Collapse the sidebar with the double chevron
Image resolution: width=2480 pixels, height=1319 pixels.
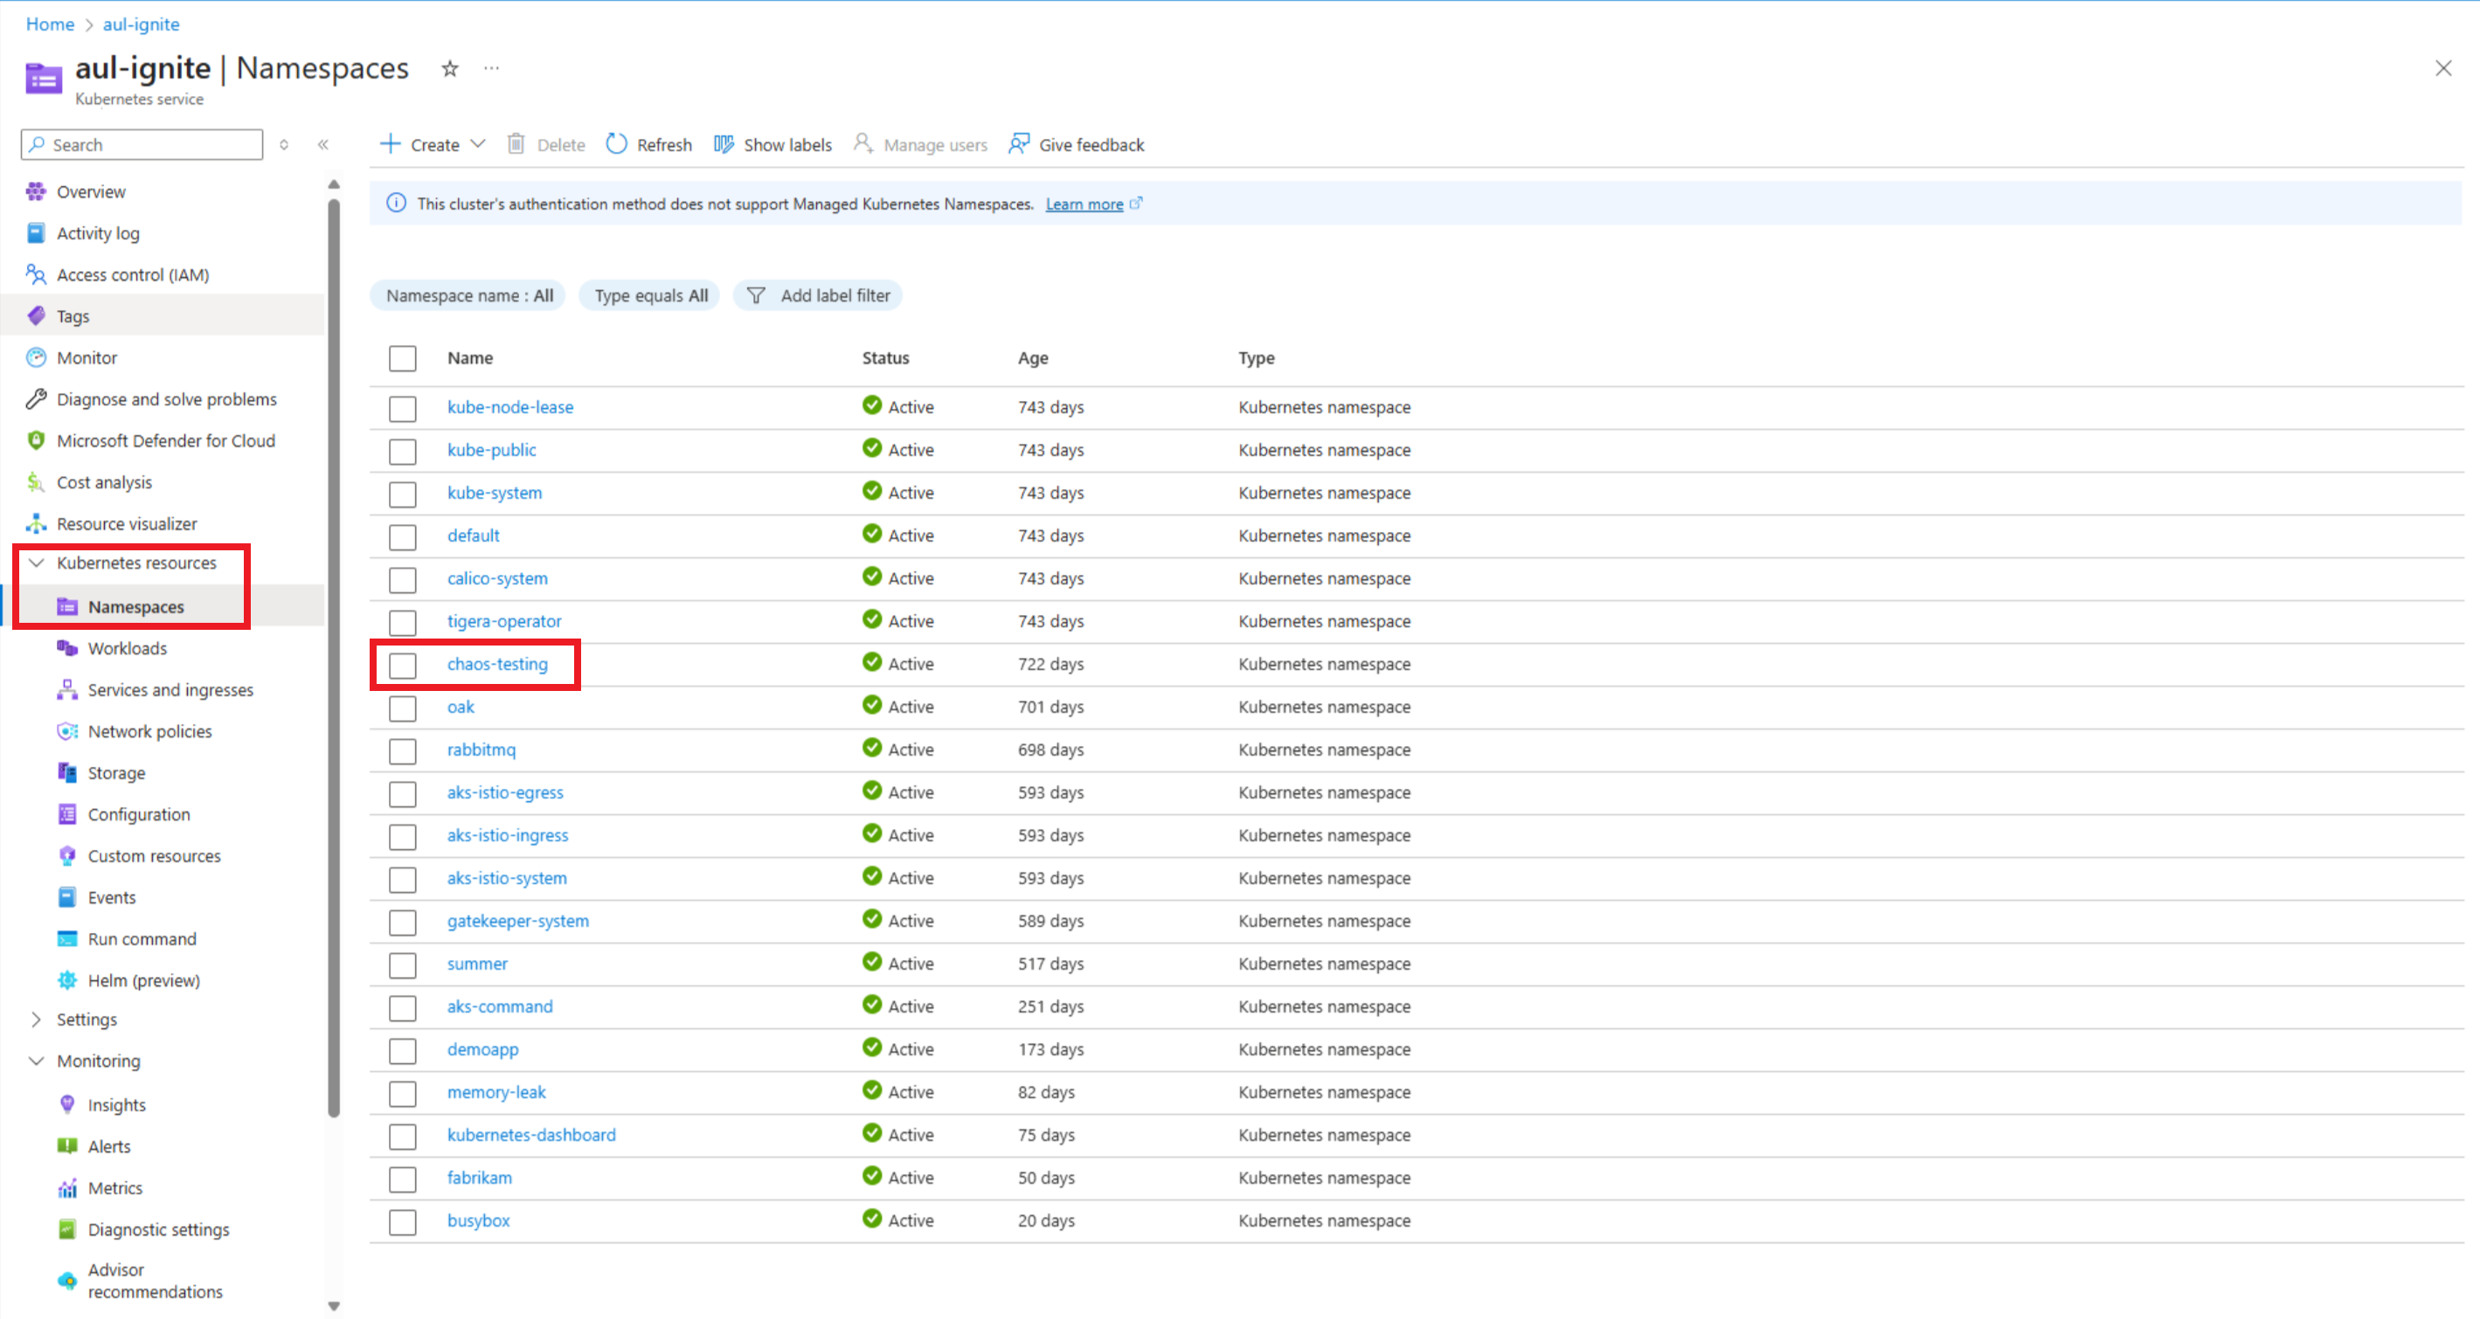323,144
